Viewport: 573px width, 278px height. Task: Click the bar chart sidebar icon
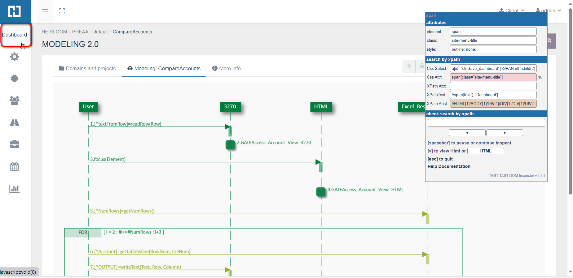[x=15, y=189]
